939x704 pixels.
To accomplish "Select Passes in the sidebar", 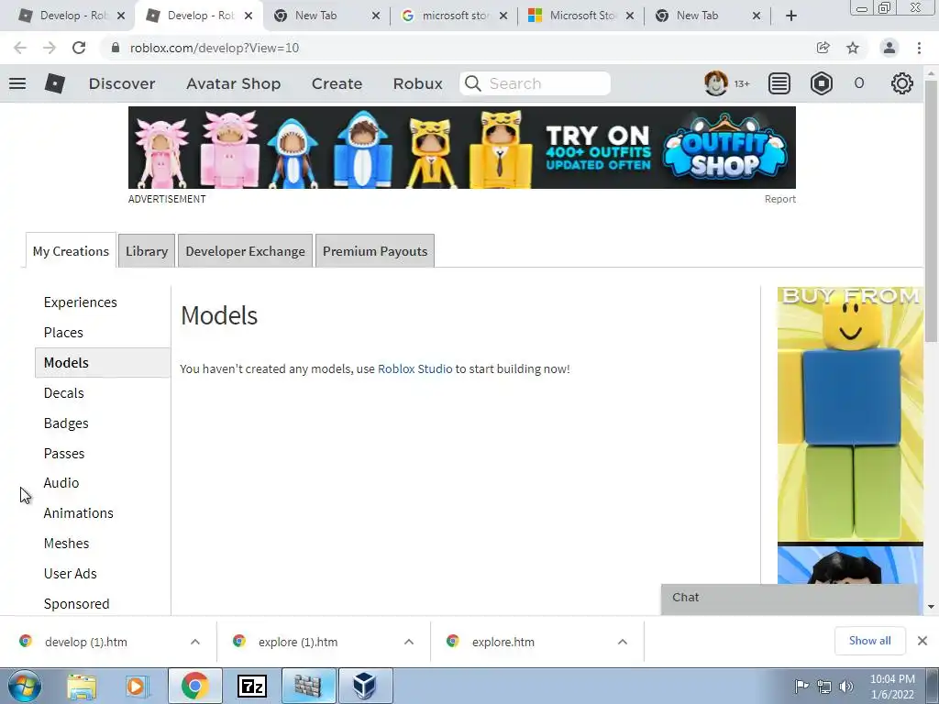I will (64, 453).
